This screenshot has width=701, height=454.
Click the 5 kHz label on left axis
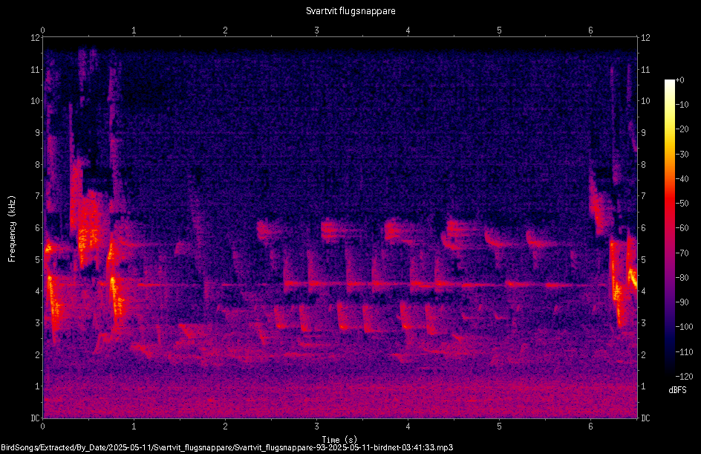pos(38,259)
